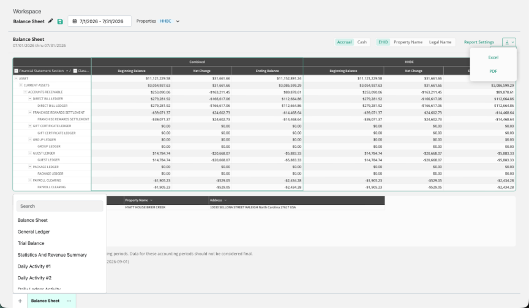Open Report Settings

click(479, 42)
